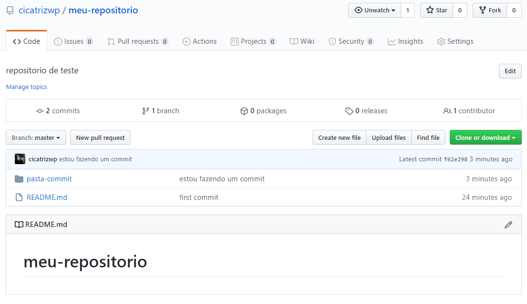
Task: Open the 0 packages link
Action: [263, 111]
